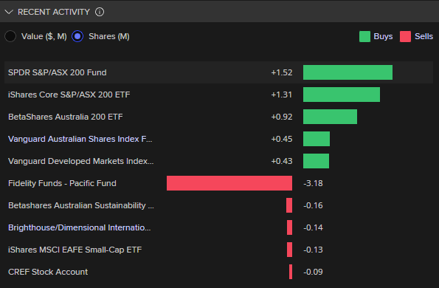Select the Shares (M) radio button
This screenshot has height=288, width=439.
coord(77,36)
